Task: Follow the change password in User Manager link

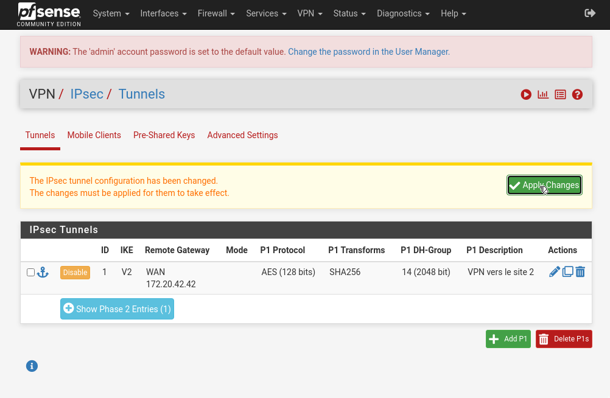Action: pos(368,52)
